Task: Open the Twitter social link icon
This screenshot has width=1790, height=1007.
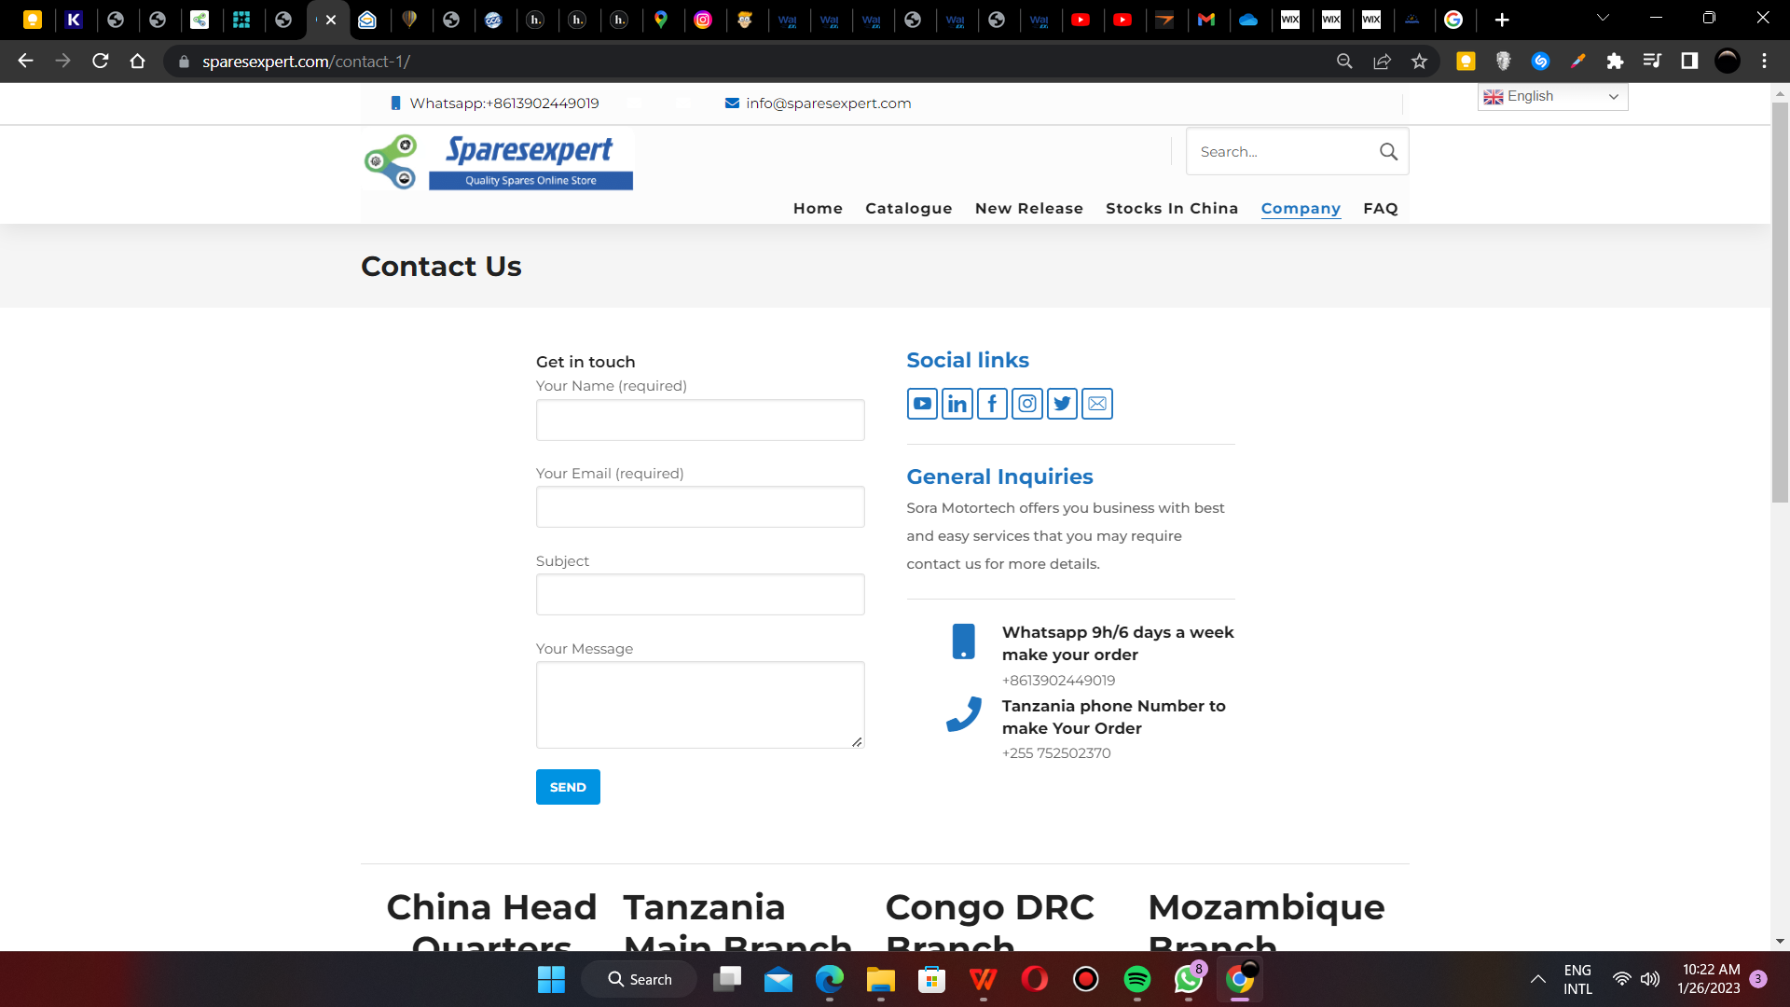Action: 1062,404
